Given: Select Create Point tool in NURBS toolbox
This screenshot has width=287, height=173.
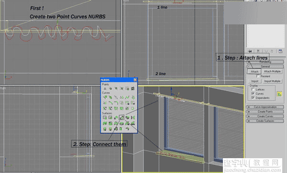Looking at the screenshot, I should [105, 88].
